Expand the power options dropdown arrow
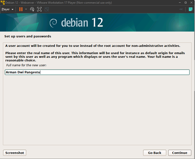This screenshot has height=159, width=195. 26,9
